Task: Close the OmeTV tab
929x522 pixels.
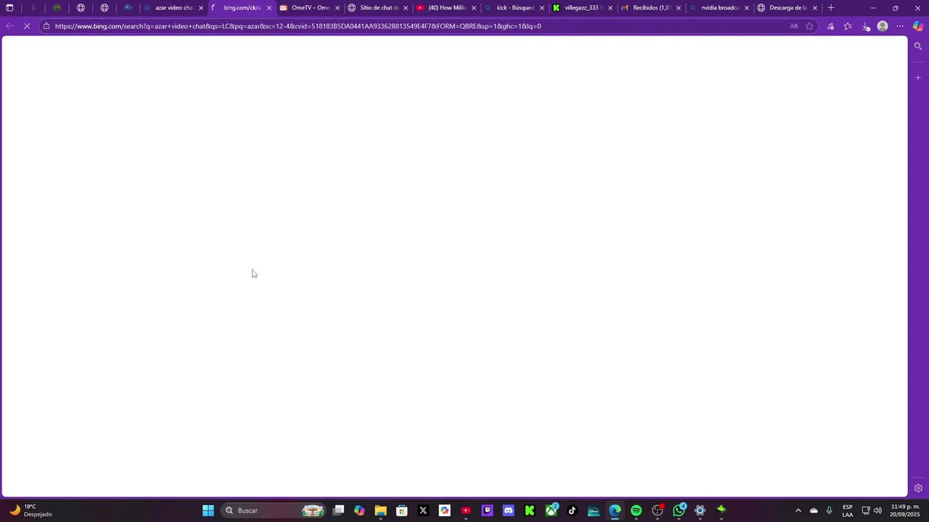Action: 337,8
